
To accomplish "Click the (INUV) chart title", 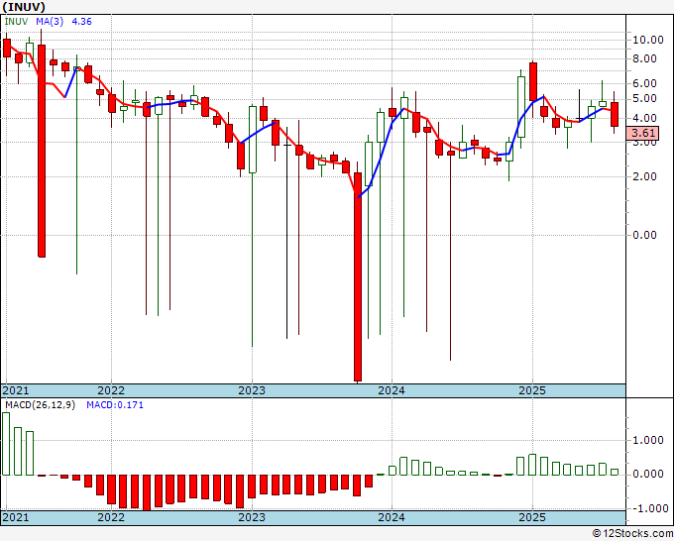I will tap(24, 7).
